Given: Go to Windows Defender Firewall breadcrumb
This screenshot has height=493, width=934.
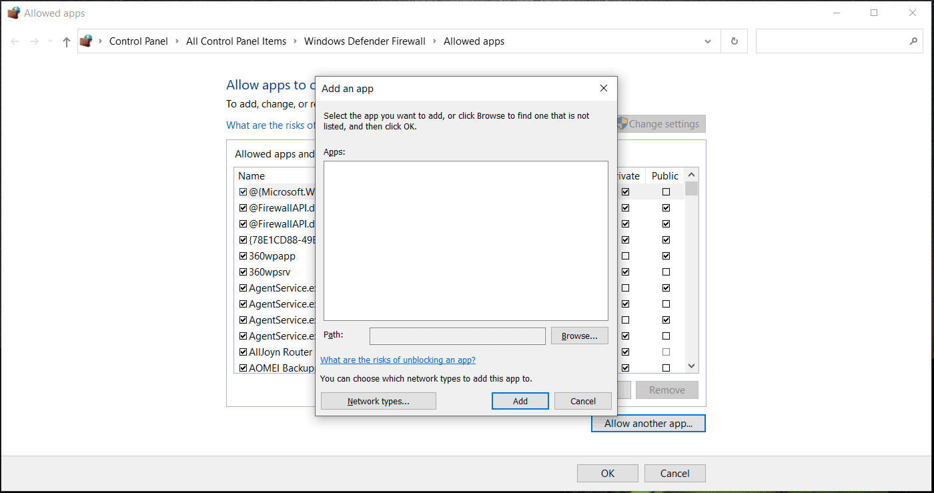Looking at the screenshot, I should pos(365,41).
